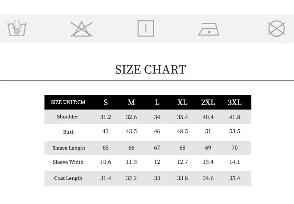Click the Bust row label

pos(68,132)
